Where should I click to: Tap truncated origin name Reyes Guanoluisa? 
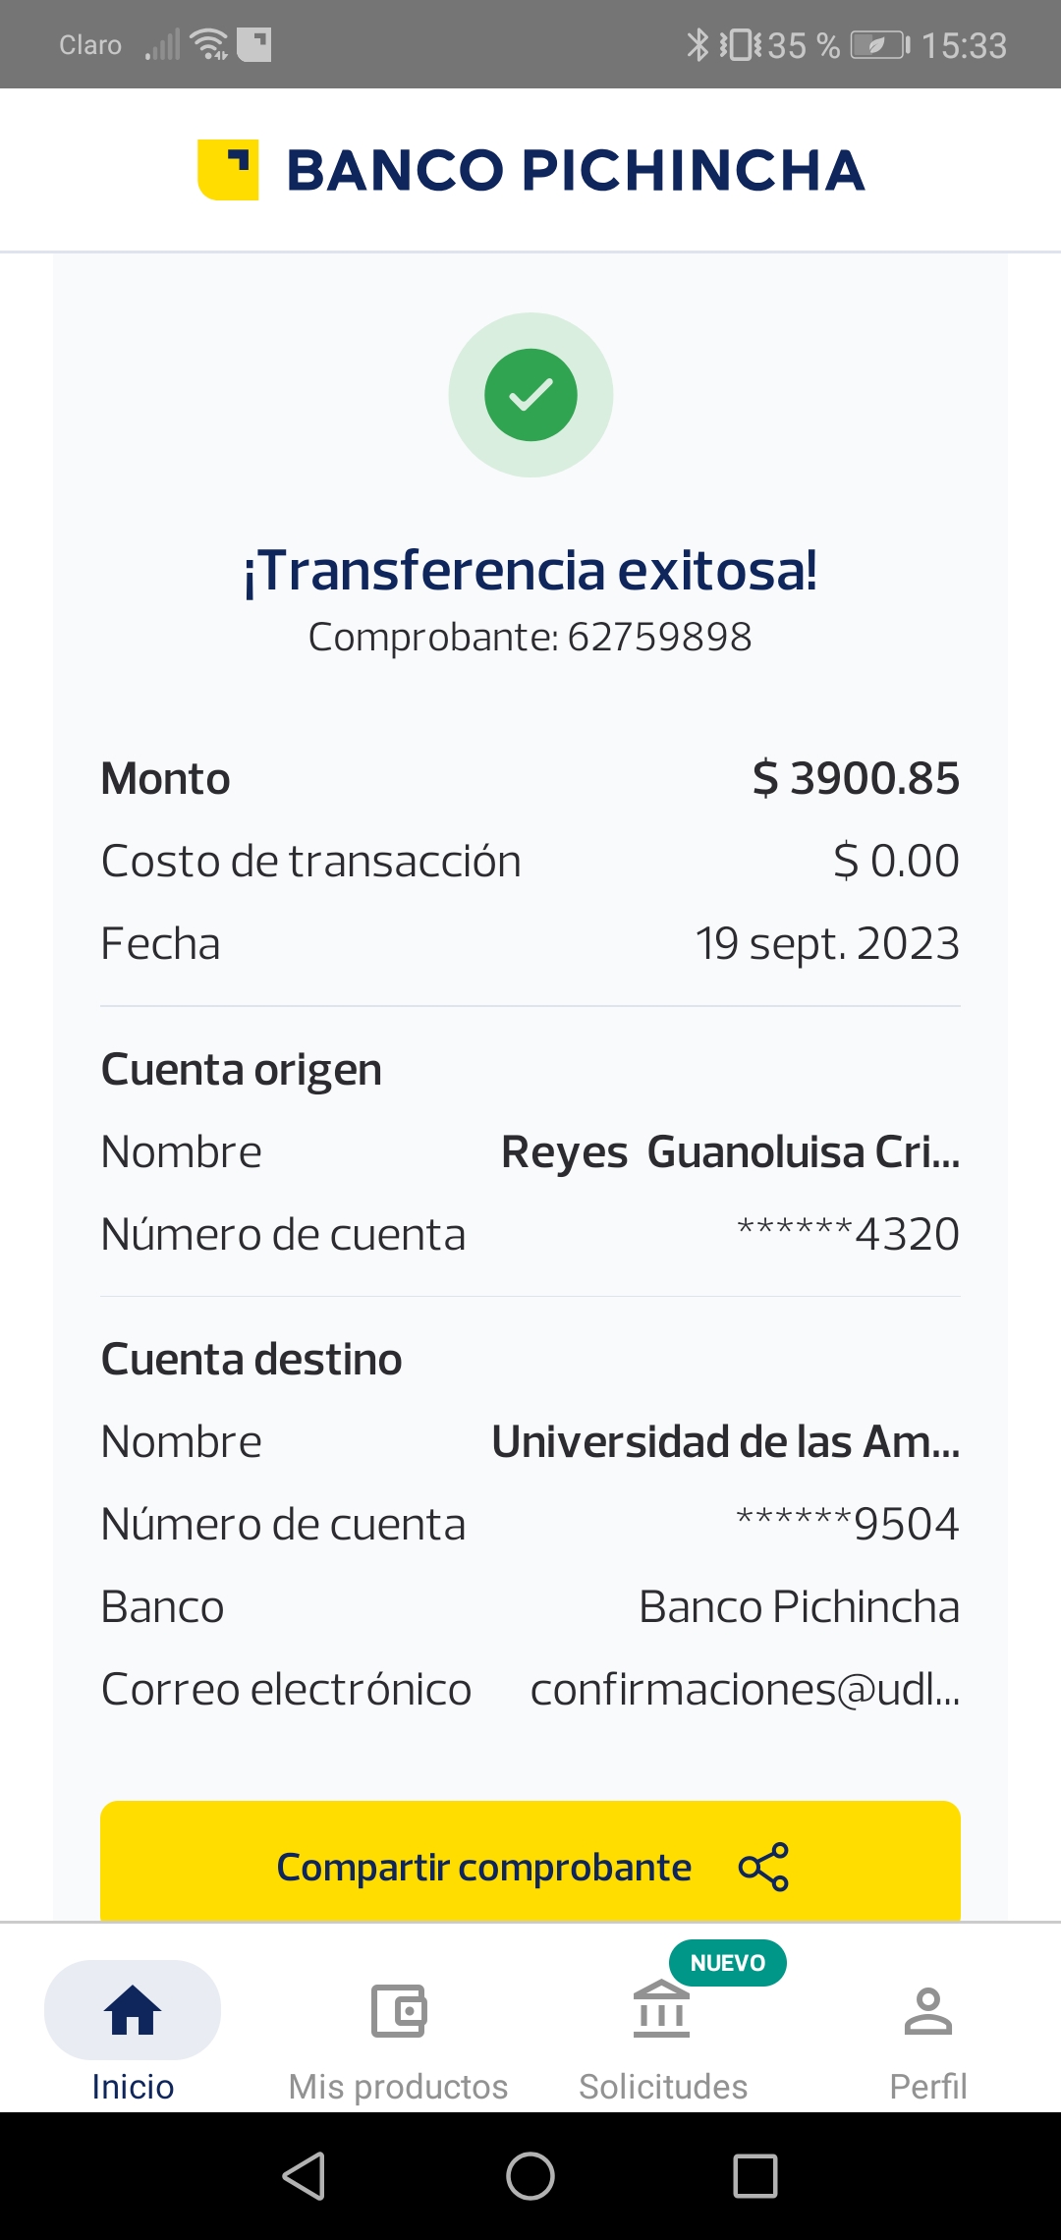pos(730,1151)
